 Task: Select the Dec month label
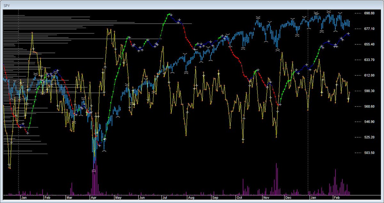[x=288, y=198]
